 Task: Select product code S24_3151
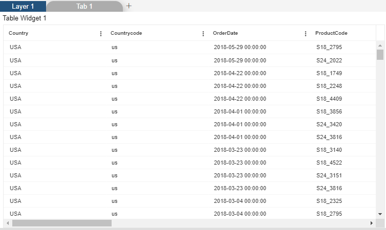pyautogui.click(x=329, y=175)
